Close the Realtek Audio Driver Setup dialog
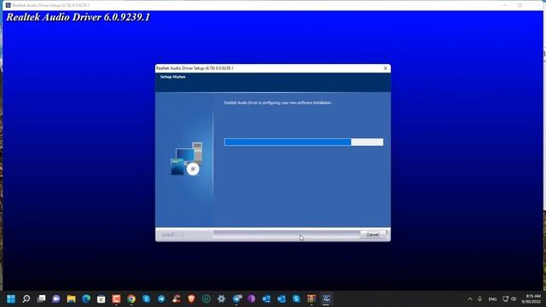546x307 pixels. (x=386, y=68)
